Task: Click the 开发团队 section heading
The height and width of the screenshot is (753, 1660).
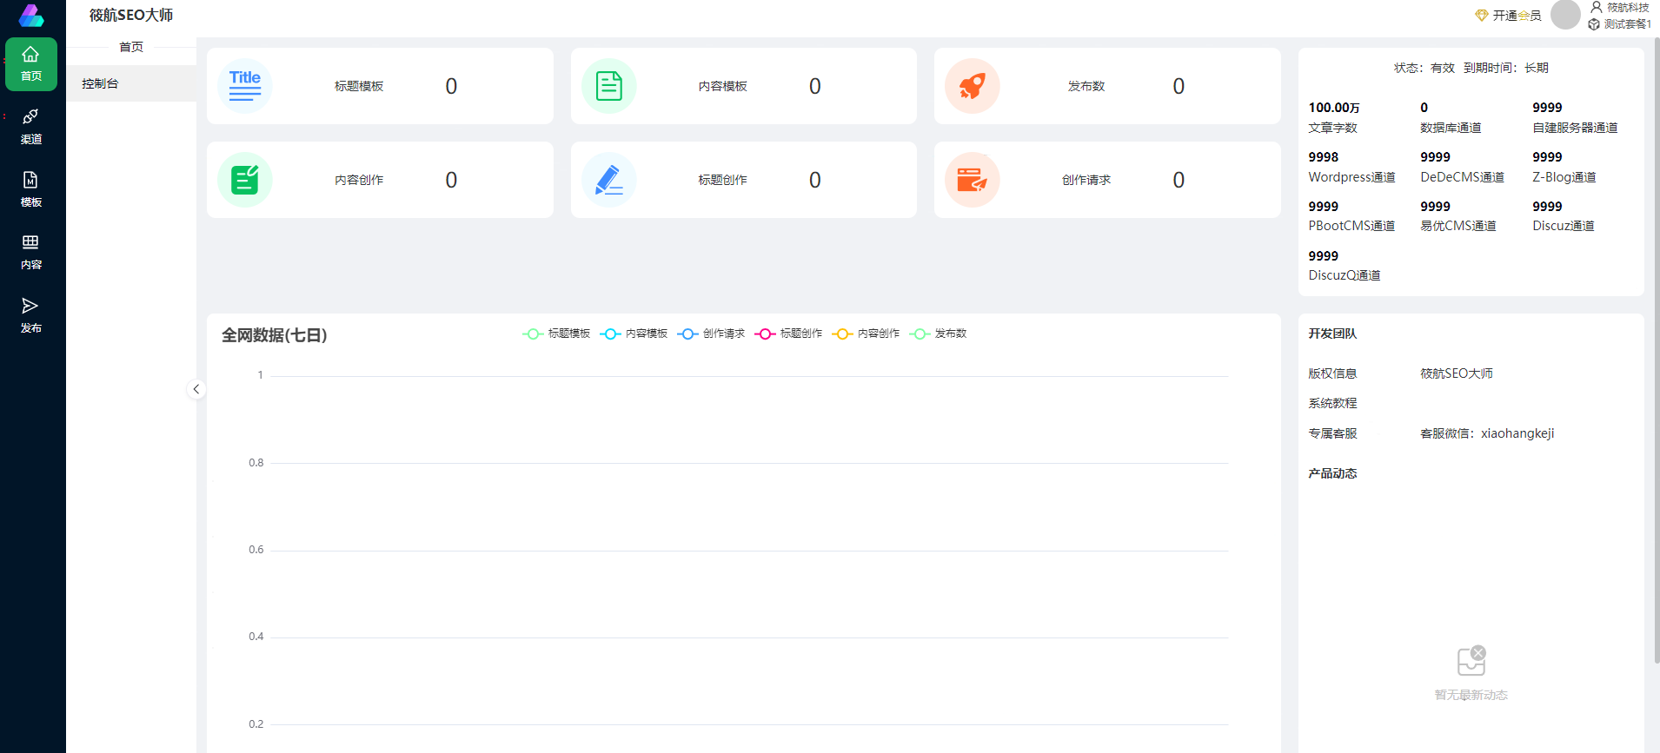Action: click(x=1332, y=334)
